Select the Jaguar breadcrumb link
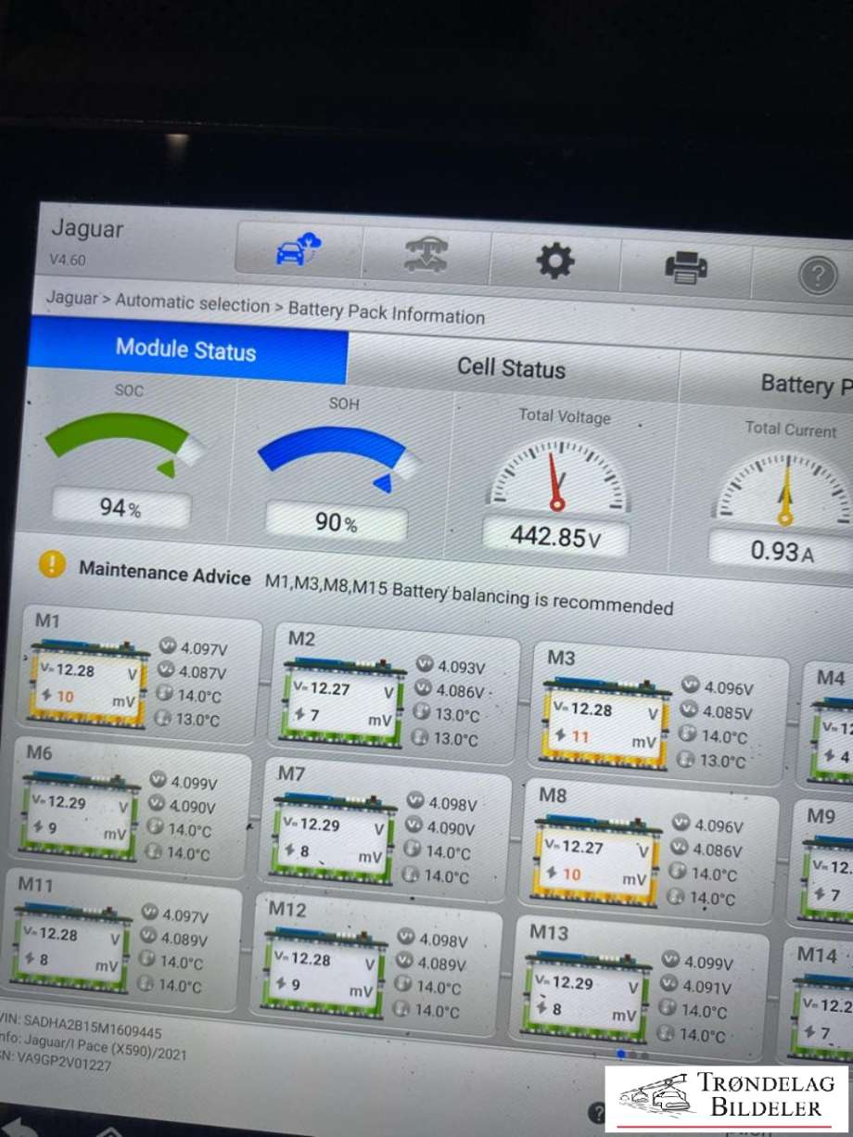Viewport: 853px width, 1137px height. [71, 299]
